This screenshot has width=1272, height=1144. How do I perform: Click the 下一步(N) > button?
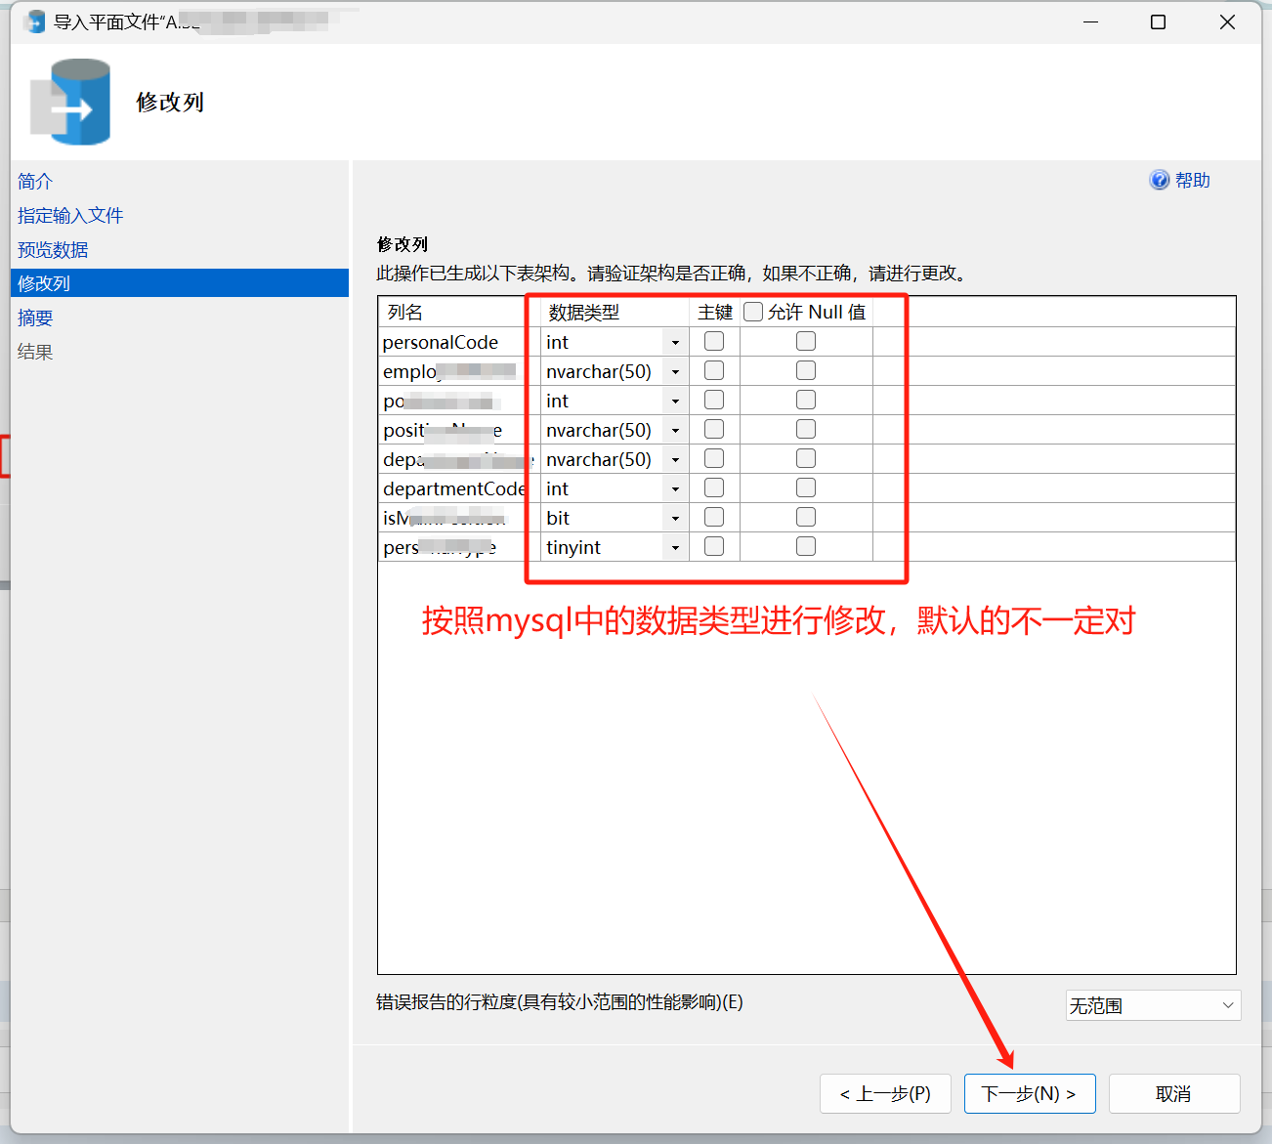1030,1093
